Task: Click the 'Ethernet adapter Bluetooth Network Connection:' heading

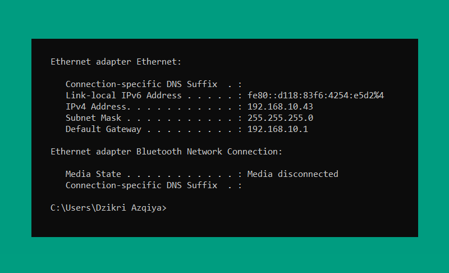Action: tap(166, 152)
